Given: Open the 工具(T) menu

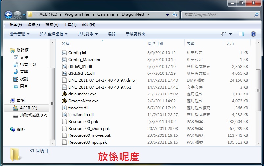Looking at the screenshot, I should 70,25.
